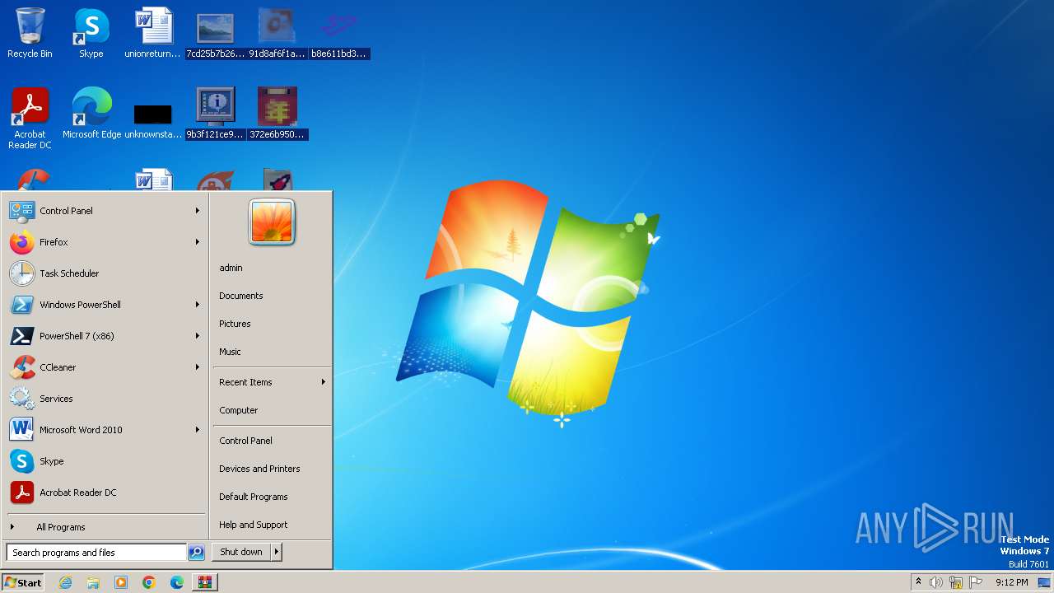Open the Microsoft Edge desktop shortcut
This screenshot has height=593, width=1054.
tap(91, 114)
